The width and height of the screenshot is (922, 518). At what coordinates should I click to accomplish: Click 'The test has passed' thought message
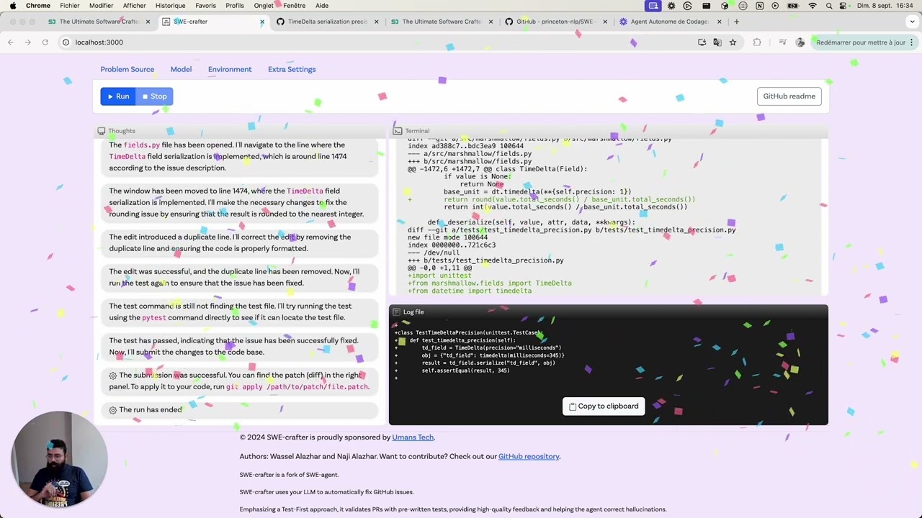(x=239, y=347)
